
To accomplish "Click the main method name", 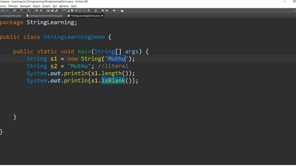I will pyautogui.click(x=84, y=51).
